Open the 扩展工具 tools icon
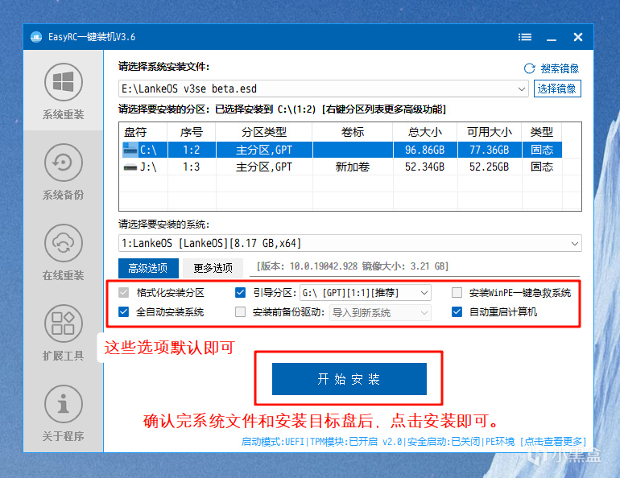 (x=64, y=323)
